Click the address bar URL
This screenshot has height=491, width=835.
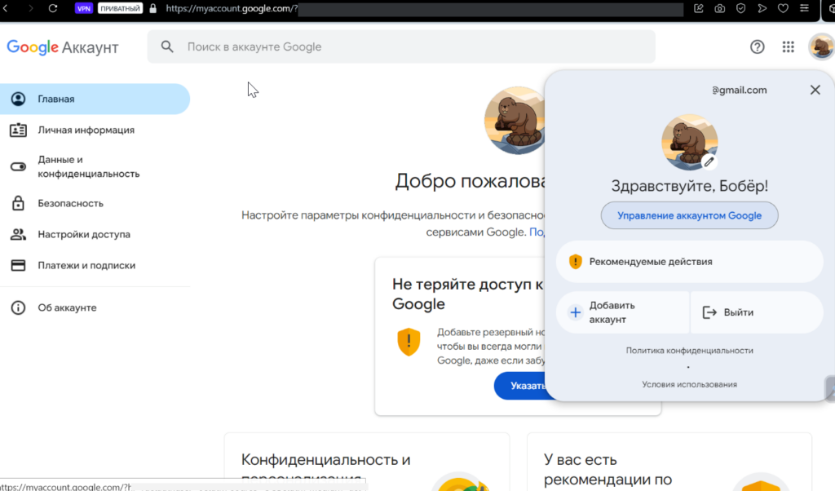(x=231, y=8)
